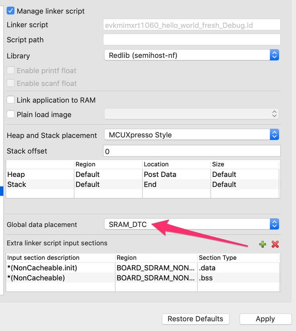Screen dimensions: 296x331
Task: Click the Apply button
Action: click(266, 319)
